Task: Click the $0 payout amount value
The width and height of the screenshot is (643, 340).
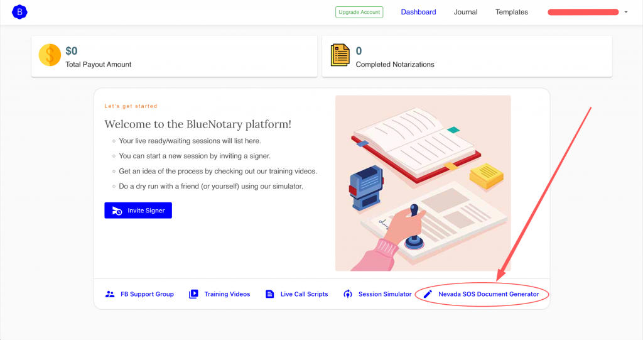Action: click(72, 51)
